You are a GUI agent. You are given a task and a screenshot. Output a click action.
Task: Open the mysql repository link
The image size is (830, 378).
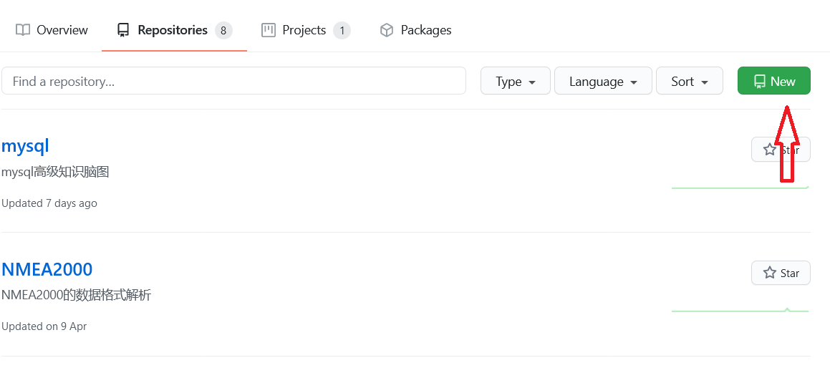(25, 145)
